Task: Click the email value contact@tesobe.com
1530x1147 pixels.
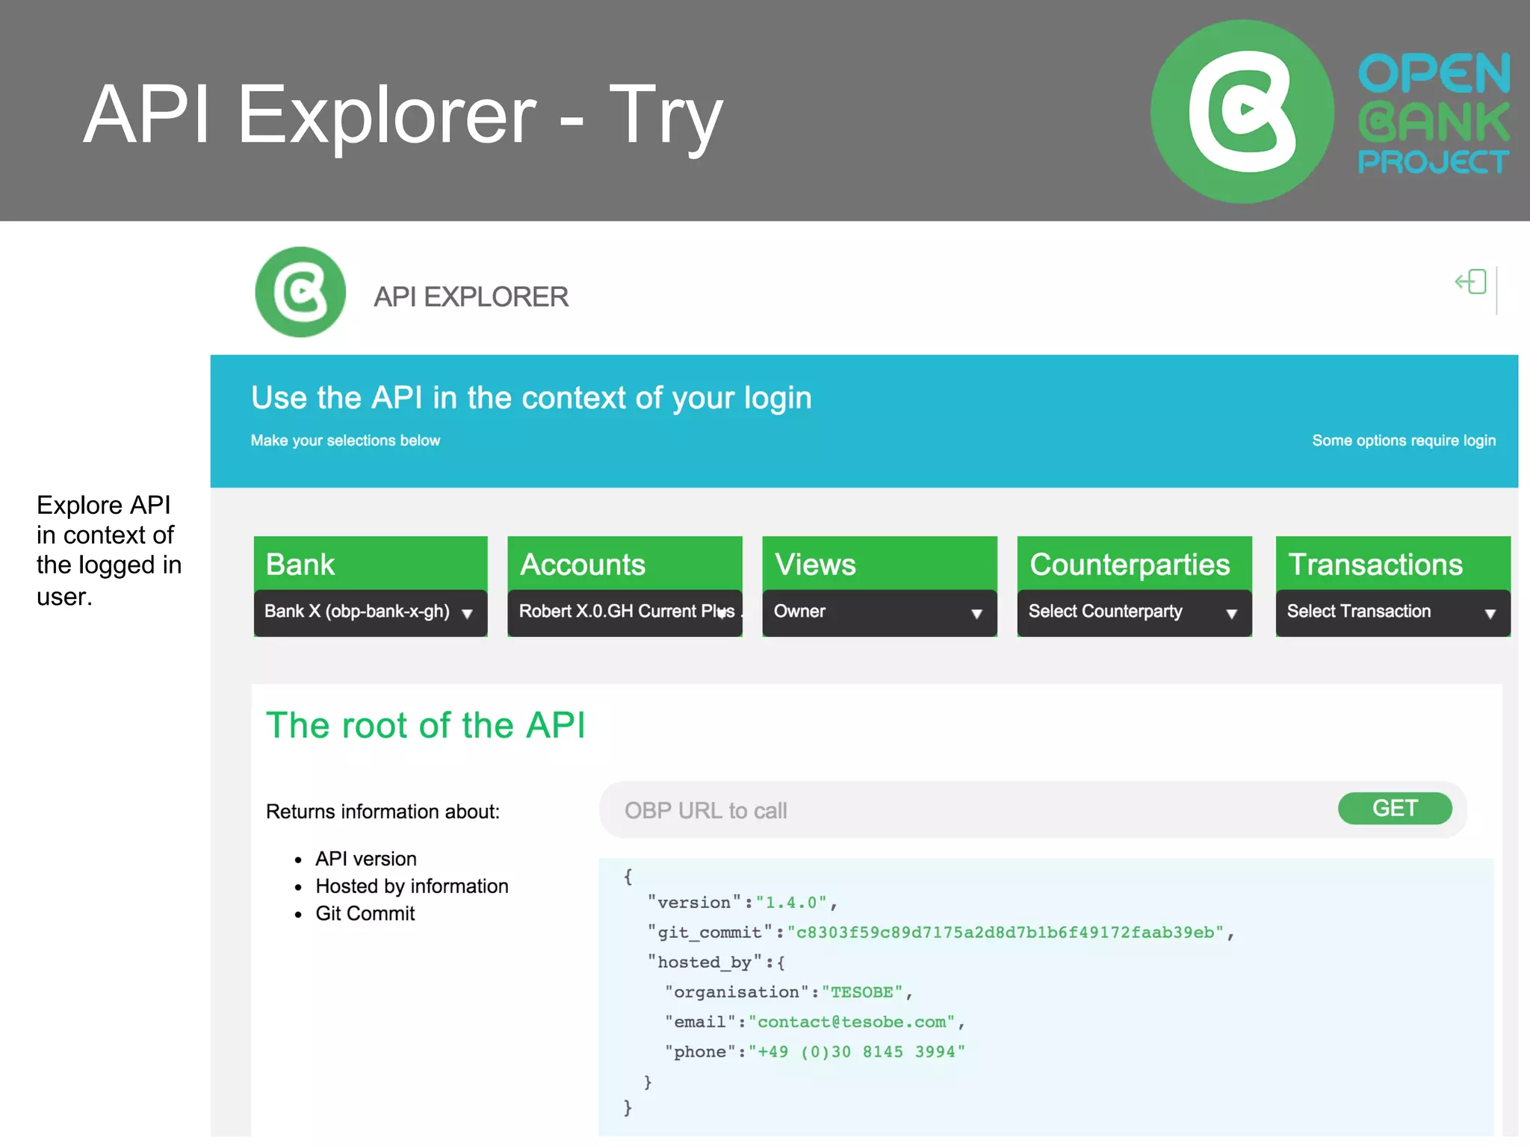Action: (x=852, y=1022)
